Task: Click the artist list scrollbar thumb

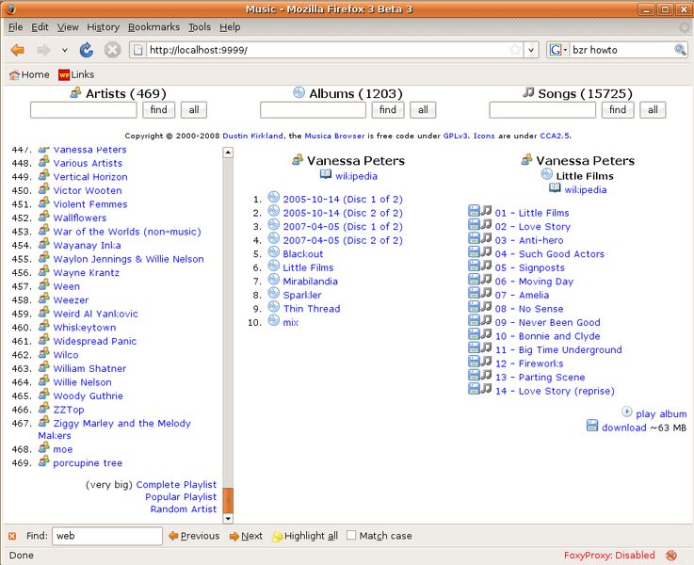Action: click(x=229, y=500)
